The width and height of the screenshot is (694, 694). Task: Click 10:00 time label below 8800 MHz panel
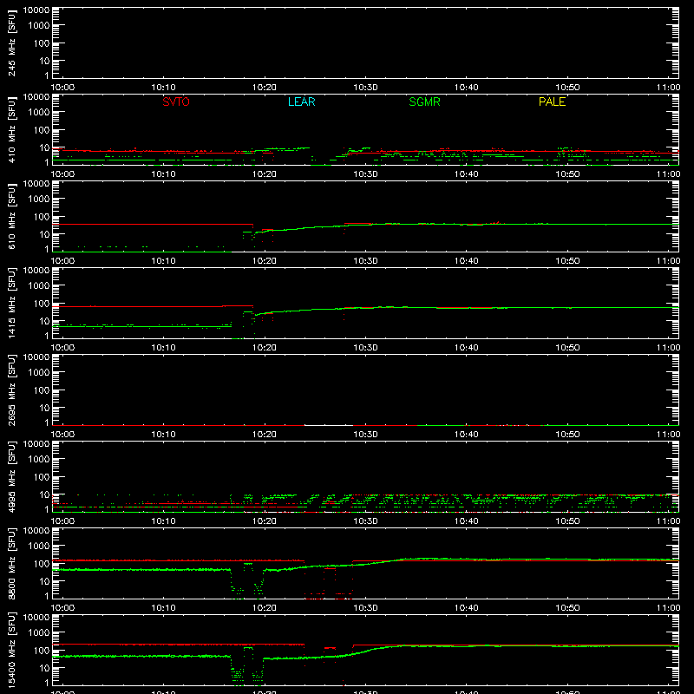pyautogui.click(x=62, y=608)
